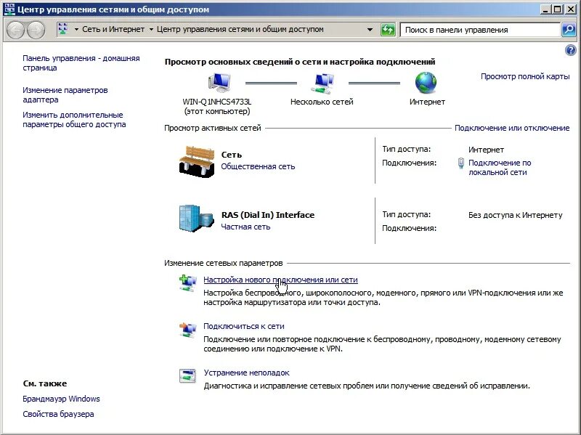Select 'Центр управления сетями и общим доступом' breadcrumb
Viewport: 581px width, 435px height.
(x=240, y=29)
